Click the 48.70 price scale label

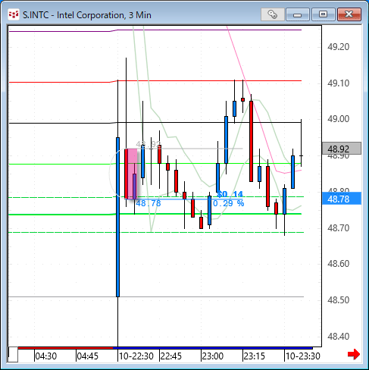click(338, 228)
